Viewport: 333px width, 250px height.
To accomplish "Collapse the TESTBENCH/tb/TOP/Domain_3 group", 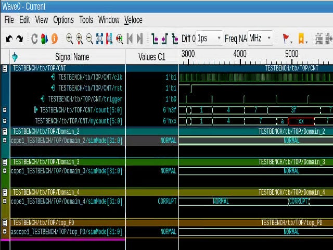I will click(x=5, y=162).
